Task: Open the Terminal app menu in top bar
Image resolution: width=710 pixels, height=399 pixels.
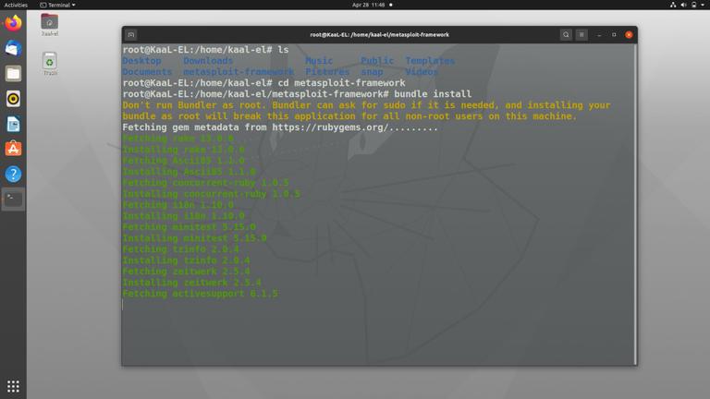Action: click(57, 5)
